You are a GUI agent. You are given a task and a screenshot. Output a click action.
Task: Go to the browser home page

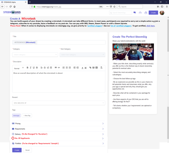[15, 7]
